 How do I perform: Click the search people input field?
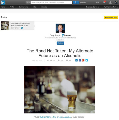tap(51, 2)
